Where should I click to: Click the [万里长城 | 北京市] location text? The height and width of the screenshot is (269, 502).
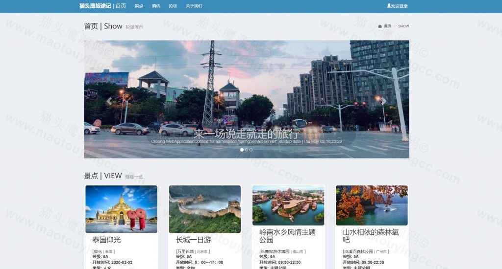pos(193,251)
